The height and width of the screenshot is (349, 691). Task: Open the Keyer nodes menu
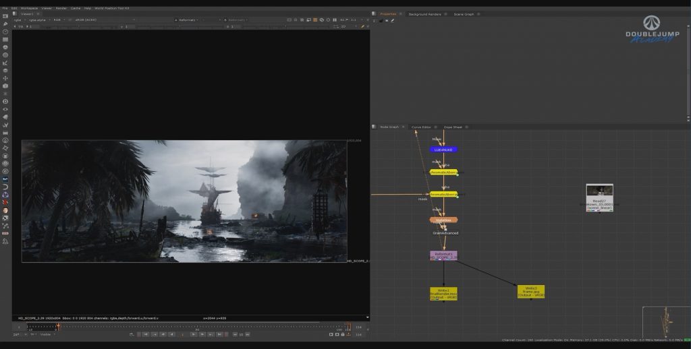click(x=5, y=63)
